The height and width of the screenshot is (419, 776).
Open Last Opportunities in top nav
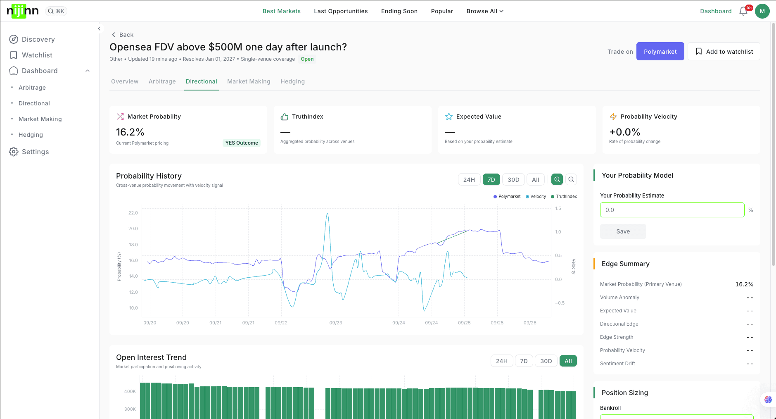[341, 11]
